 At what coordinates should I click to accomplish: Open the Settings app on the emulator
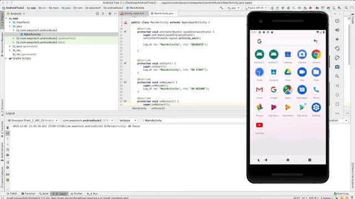pyautogui.click(x=316, y=107)
